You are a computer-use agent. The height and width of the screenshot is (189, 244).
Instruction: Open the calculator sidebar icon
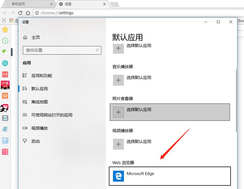(5, 140)
